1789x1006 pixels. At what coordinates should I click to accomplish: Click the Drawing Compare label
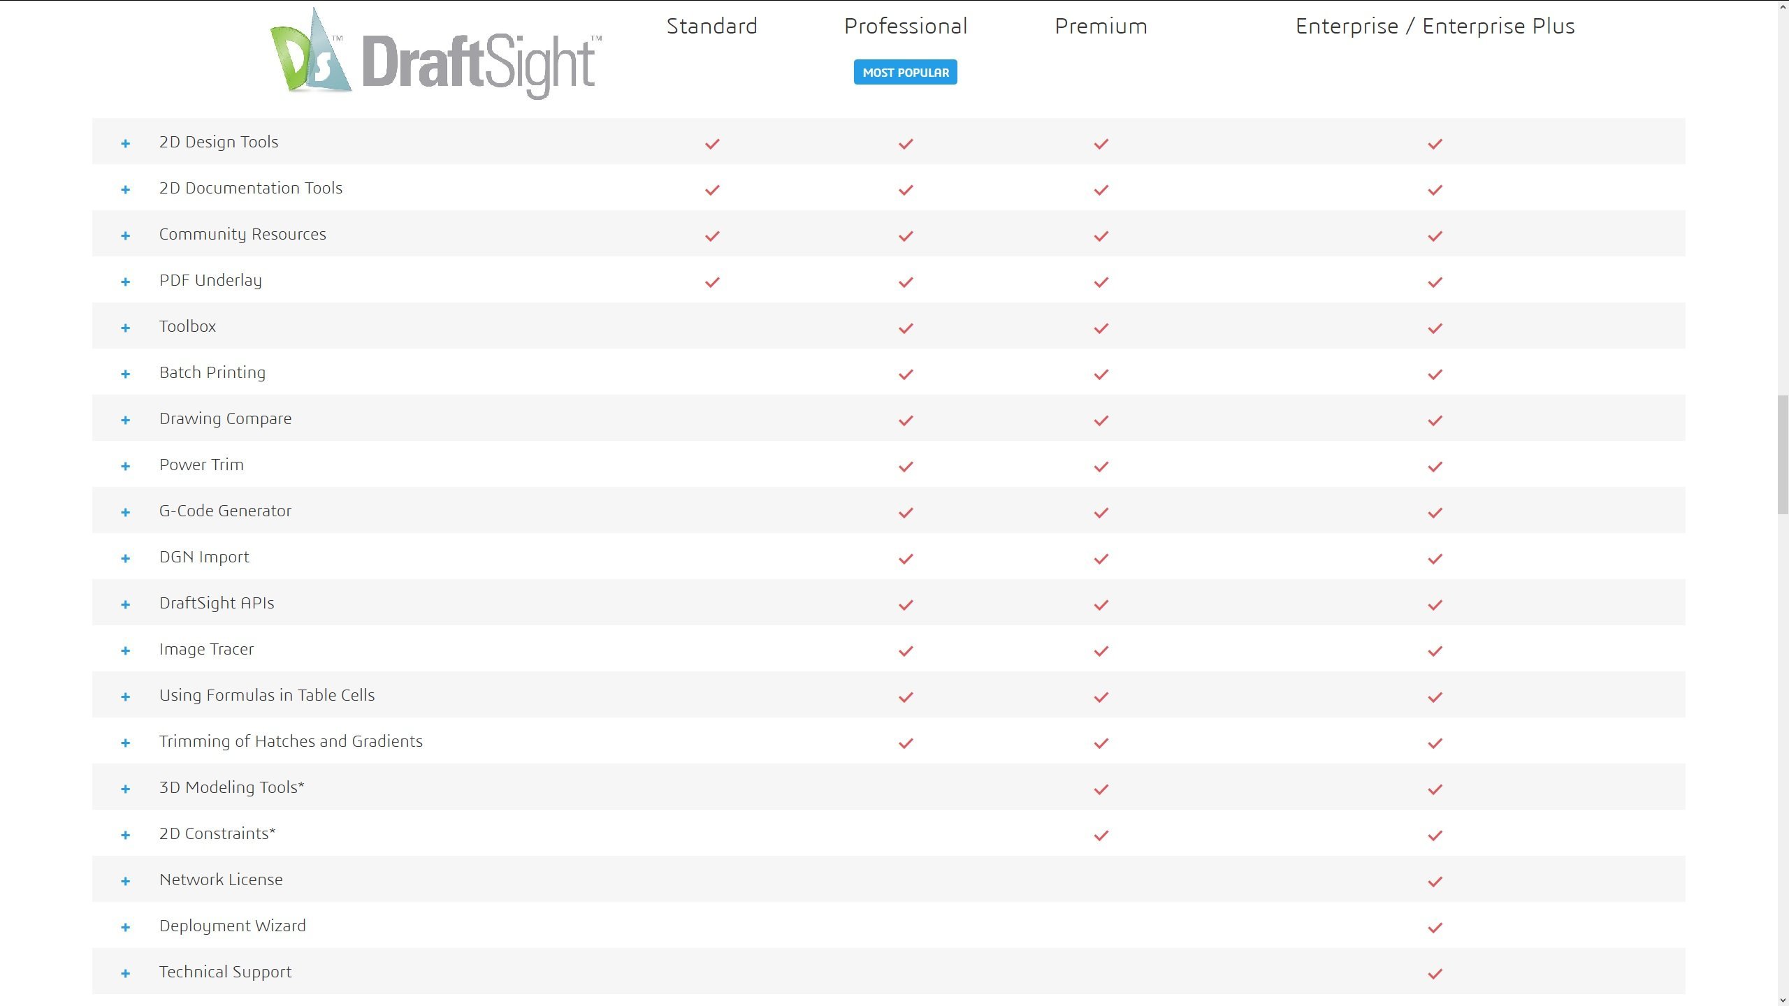click(225, 419)
